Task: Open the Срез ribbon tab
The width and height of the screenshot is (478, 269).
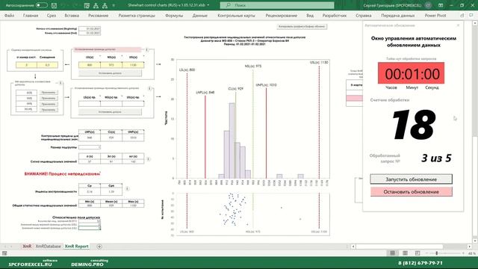Action: tap(52, 15)
